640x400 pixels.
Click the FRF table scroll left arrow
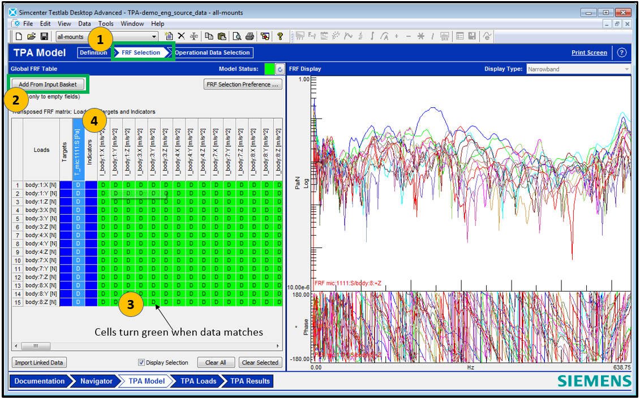(16, 346)
